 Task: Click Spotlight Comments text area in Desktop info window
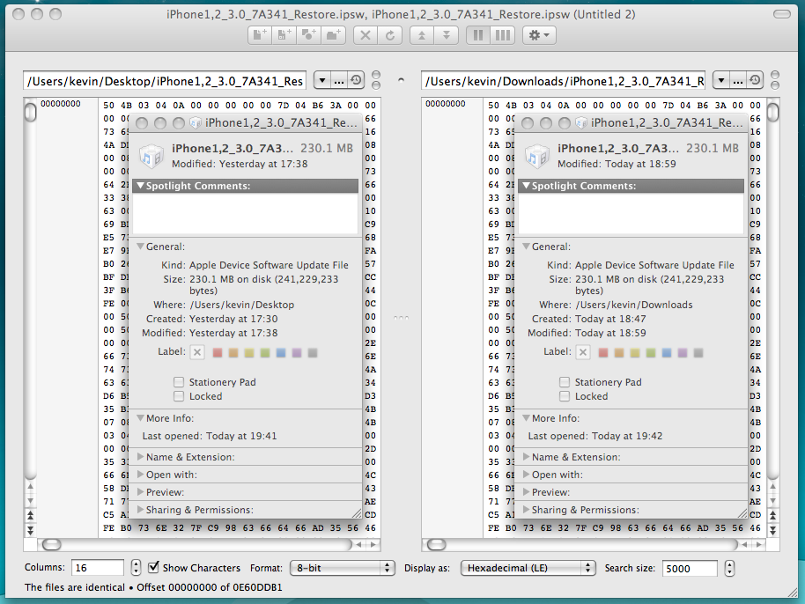[x=246, y=213]
